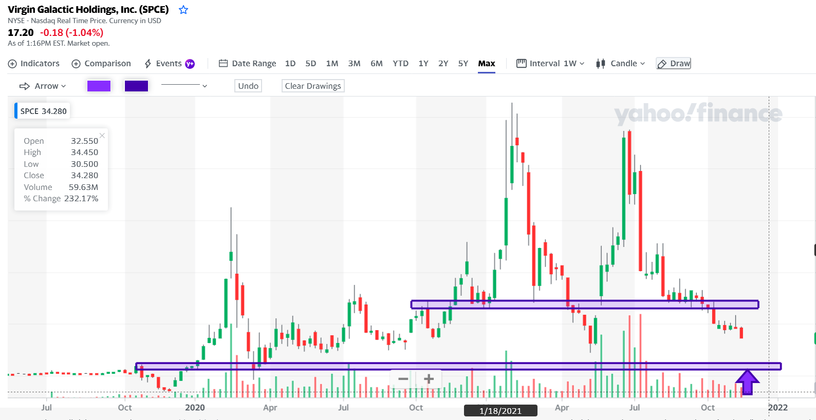Click the SPCE 34.280 price label

coord(43,111)
